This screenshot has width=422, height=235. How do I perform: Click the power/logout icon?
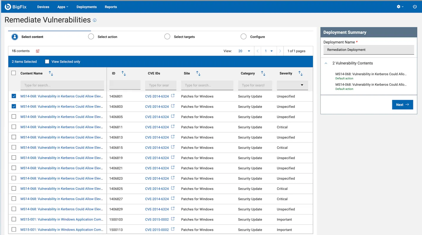415,6
